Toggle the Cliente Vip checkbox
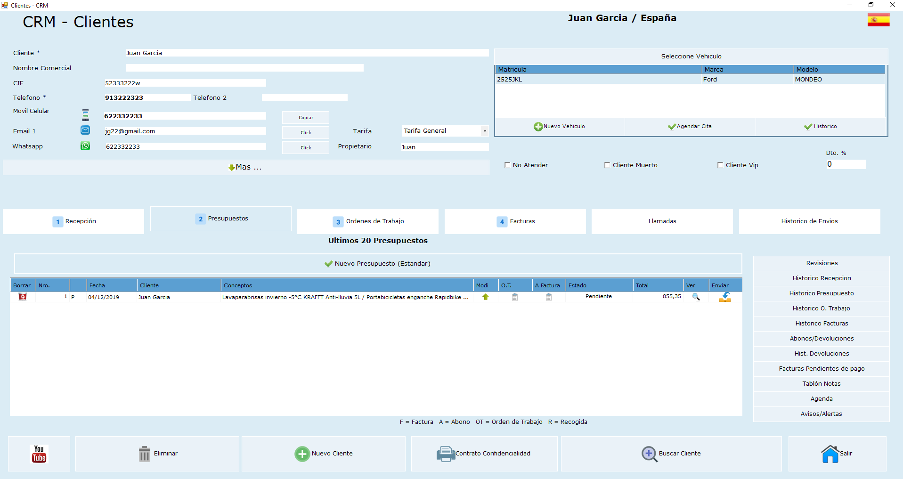This screenshot has width=903, height=479. point(720,165)
